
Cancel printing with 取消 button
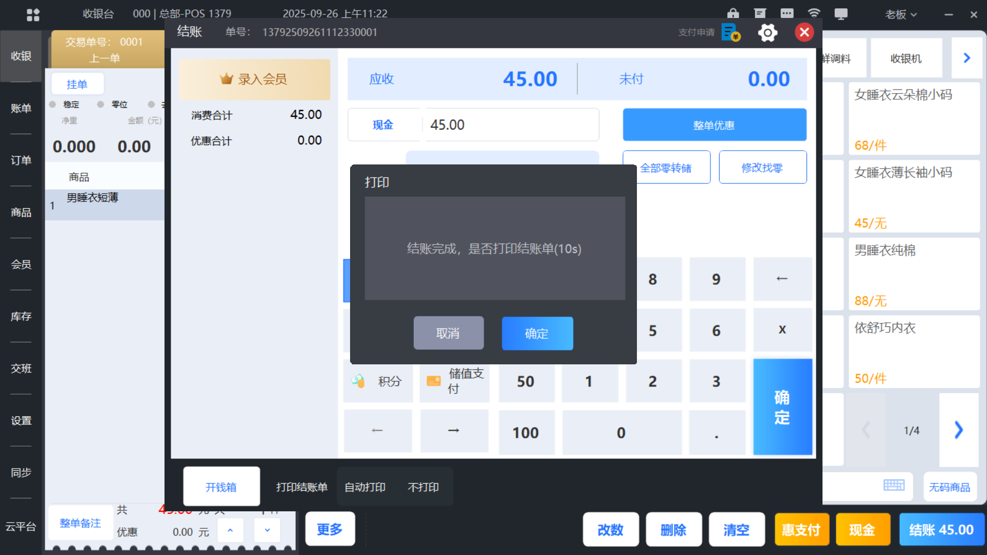pyautogui.click(x=448, y=334)
